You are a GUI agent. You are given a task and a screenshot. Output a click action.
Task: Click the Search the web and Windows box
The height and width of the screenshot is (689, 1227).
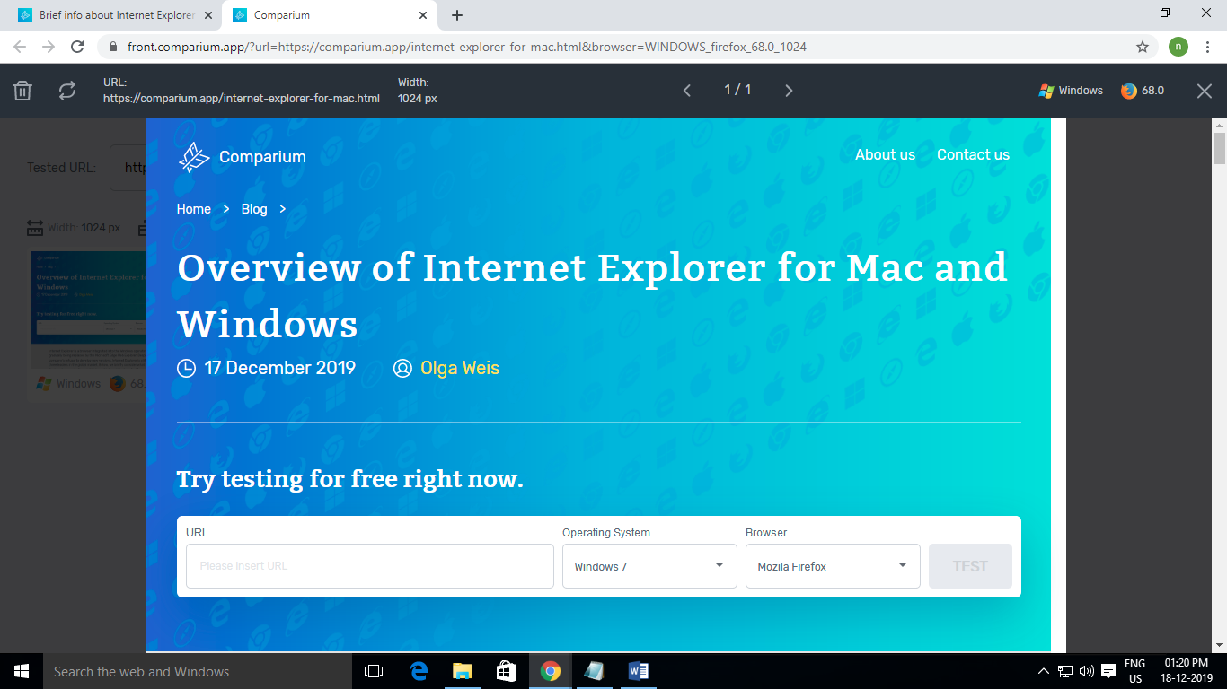tap(198, 671)
